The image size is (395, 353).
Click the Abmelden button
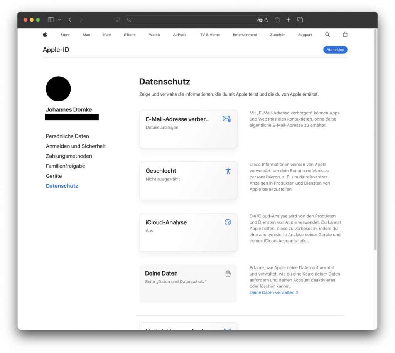(x=335, y=50)
